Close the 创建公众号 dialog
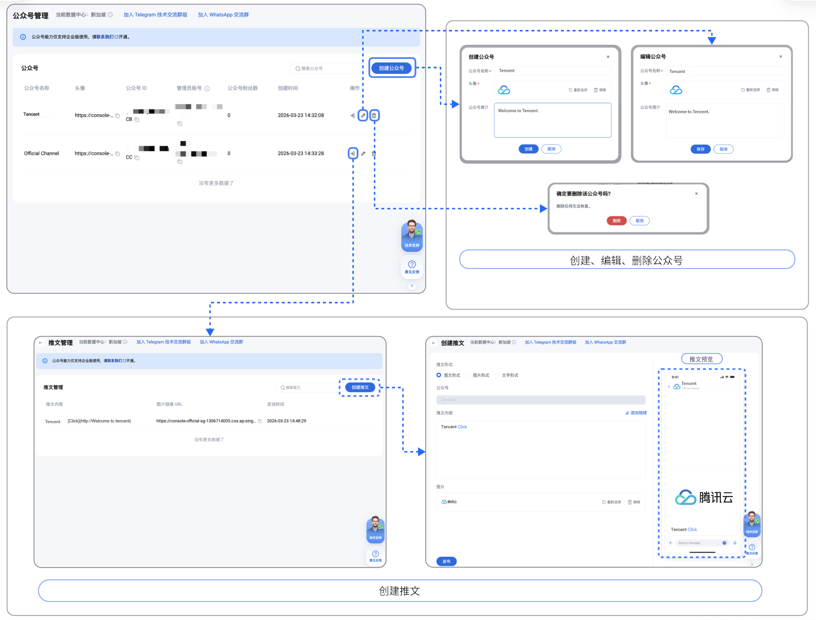Screen dimensions: 816x620 coord(608,57)
